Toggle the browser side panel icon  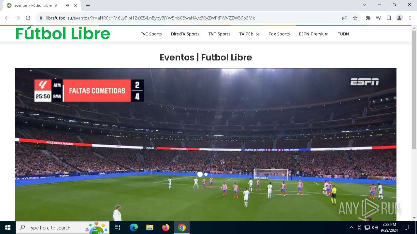tap(389, 18)
